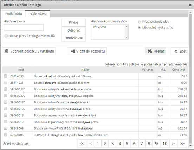Click the Název column header
The width and height of the screenshot is (194, 150).
pos(86,70)
